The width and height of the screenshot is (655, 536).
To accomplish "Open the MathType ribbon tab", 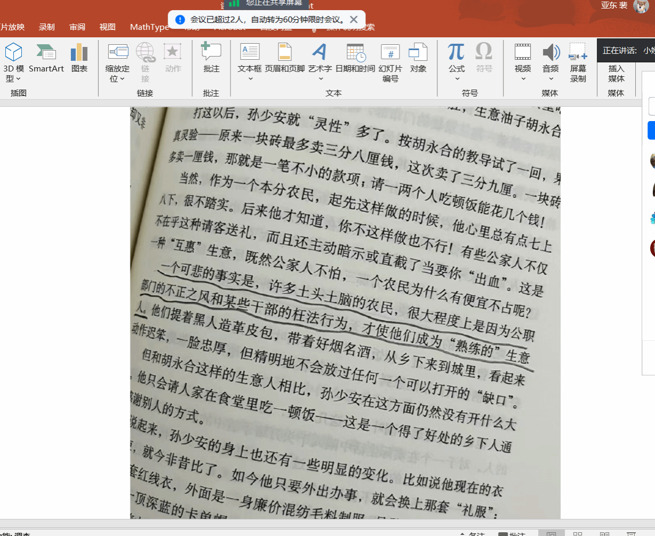I will pyautogui.click(x=149, y=27).
